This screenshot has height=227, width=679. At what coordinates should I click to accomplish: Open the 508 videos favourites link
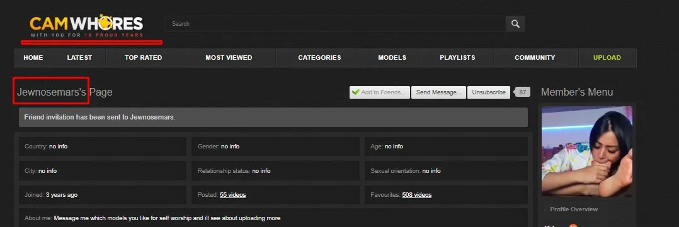pos(416,195)
